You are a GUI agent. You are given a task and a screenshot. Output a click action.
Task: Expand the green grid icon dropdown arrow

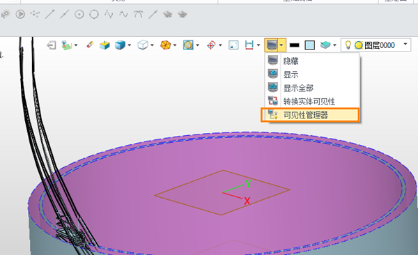[x=76, y=45]
